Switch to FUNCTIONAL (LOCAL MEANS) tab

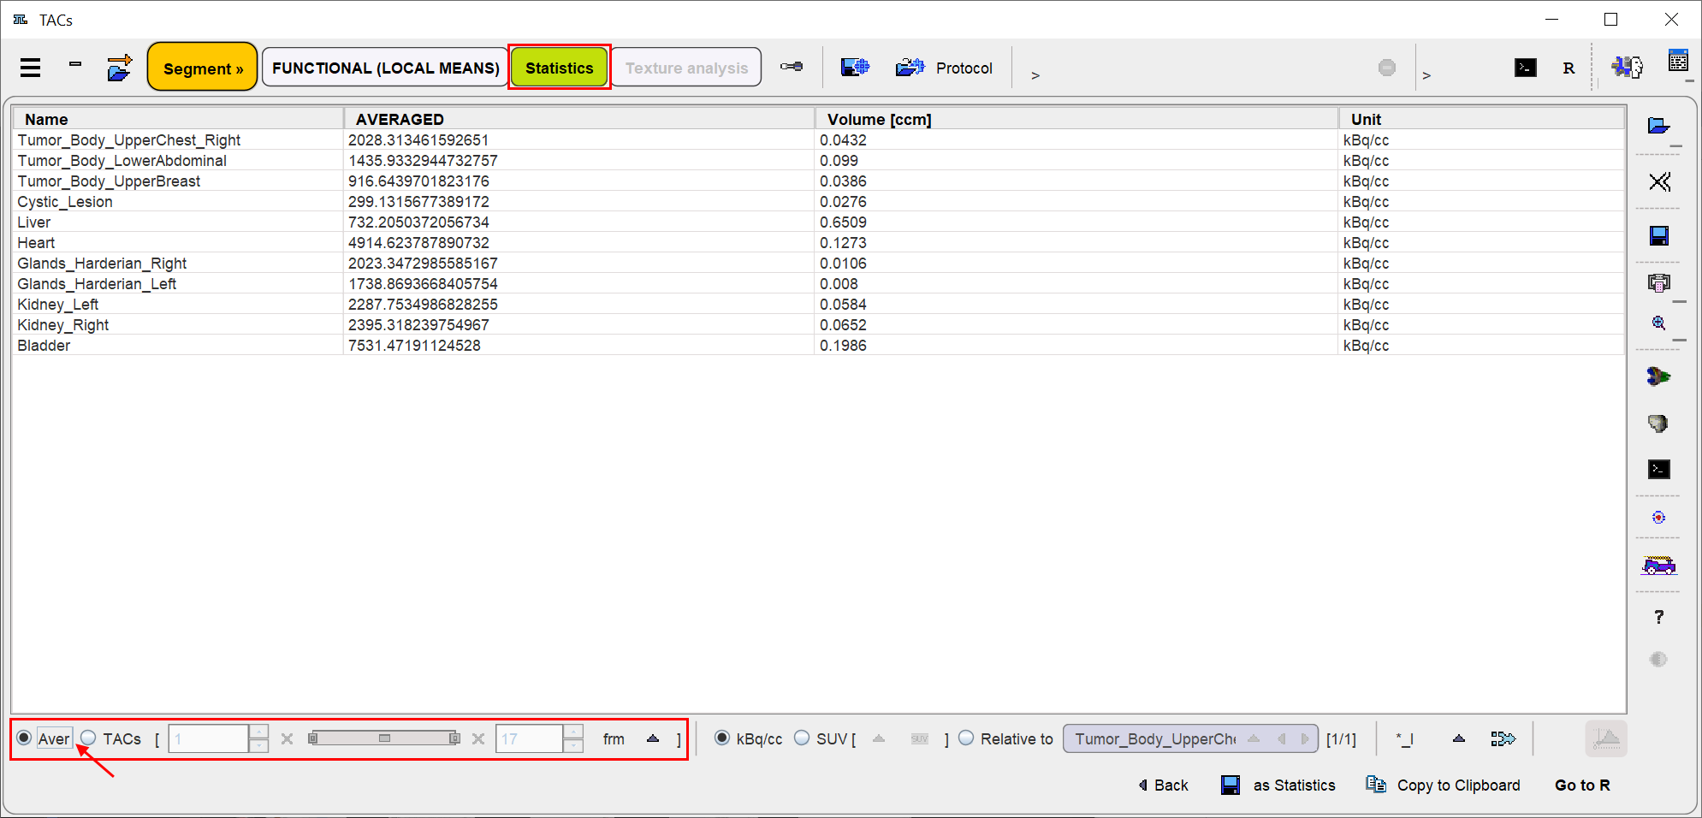385,68
